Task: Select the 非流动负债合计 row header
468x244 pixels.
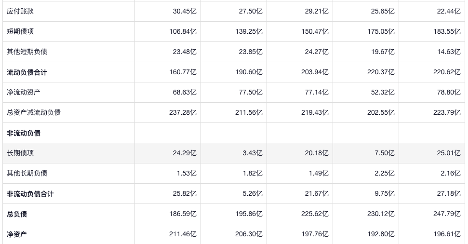Action: [x=30, y=194]
